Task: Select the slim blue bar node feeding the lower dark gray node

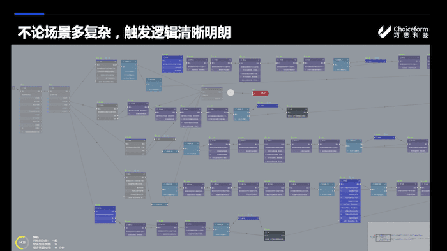Action: pyautogui.click(x=248, y=219)
